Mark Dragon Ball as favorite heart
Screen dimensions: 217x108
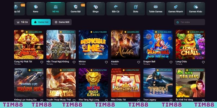click(171, 62)
